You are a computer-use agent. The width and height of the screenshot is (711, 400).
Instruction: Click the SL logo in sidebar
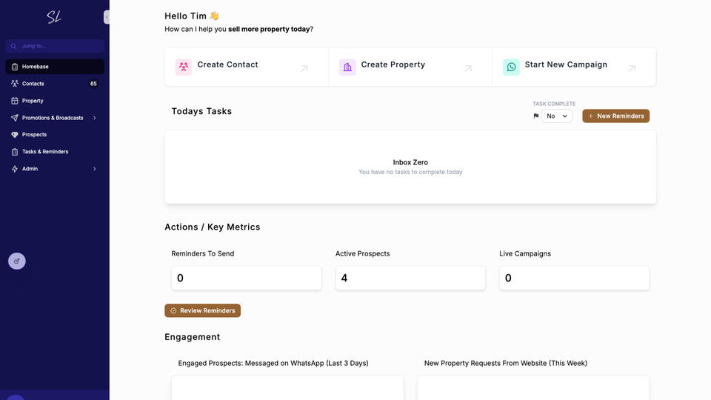(x=54, y=17)
